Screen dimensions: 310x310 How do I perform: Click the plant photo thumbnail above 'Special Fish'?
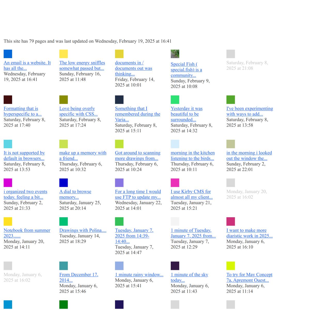click(175, 54)
